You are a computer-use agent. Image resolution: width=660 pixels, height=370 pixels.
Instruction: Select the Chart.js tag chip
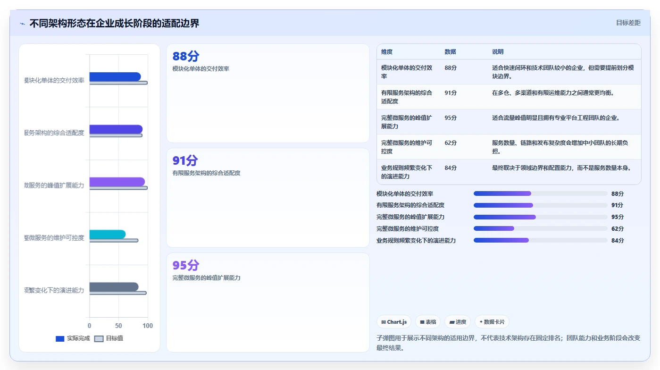pos(394,322)
